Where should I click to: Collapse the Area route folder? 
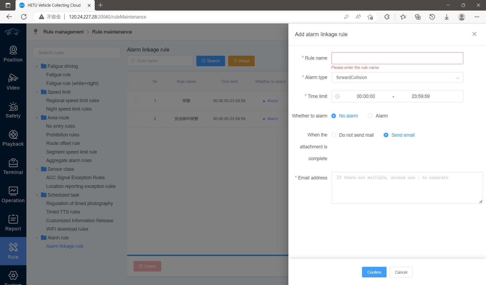37,118
